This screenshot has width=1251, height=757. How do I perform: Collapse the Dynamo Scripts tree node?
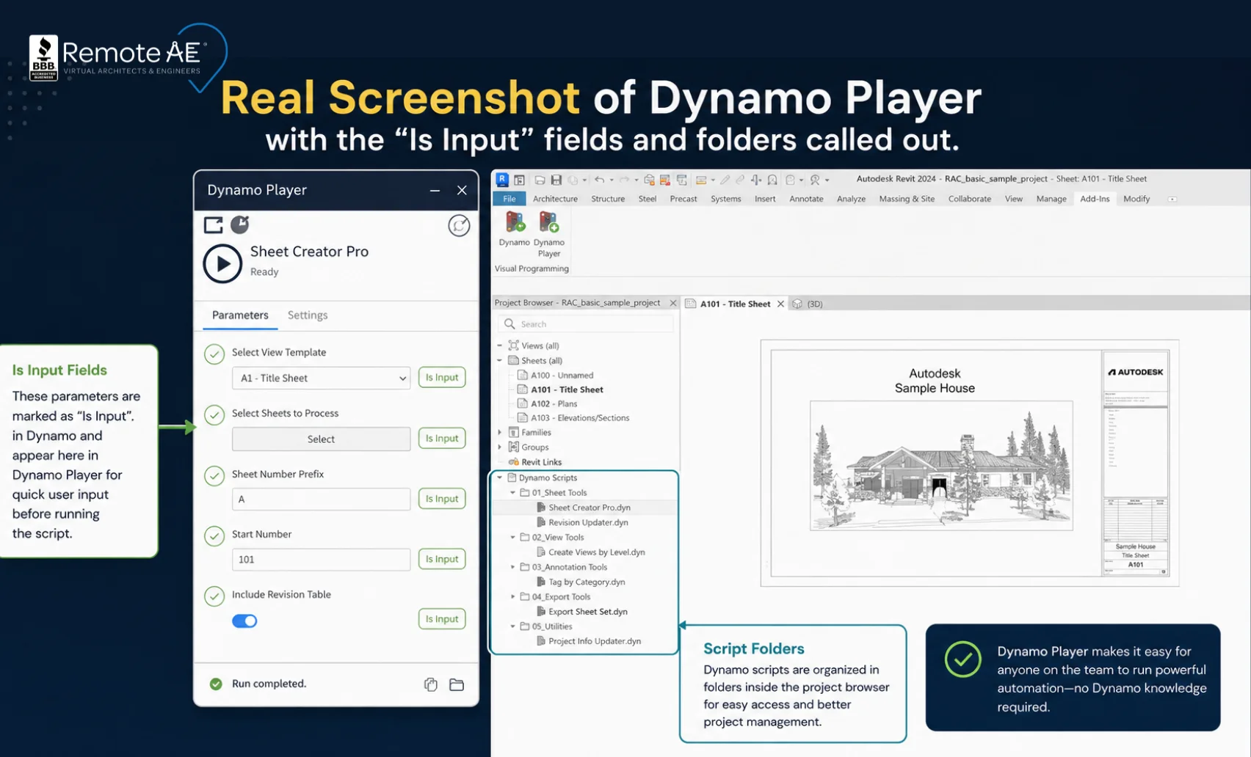500,478
